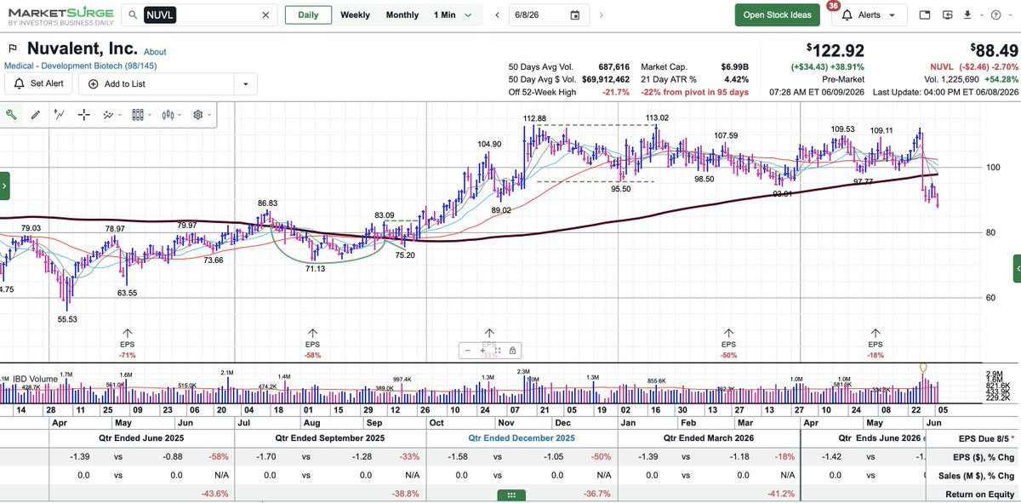1021x503 pixels.
Task: Click the screen share monitor icon
Action: (950, 15)
